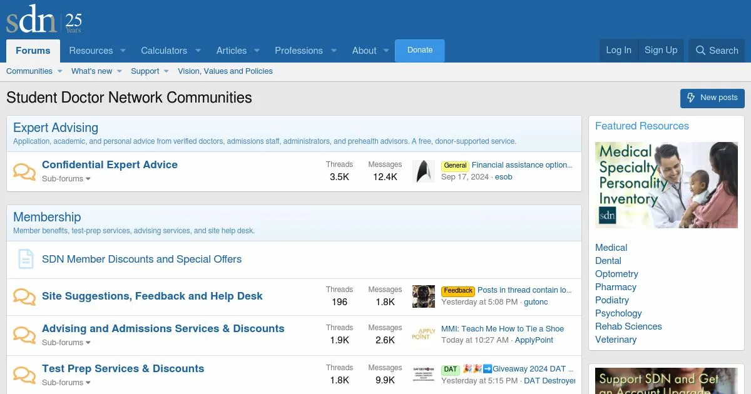Open the Psychology resource link
This screenshot has height=394, width=751.
618,313
